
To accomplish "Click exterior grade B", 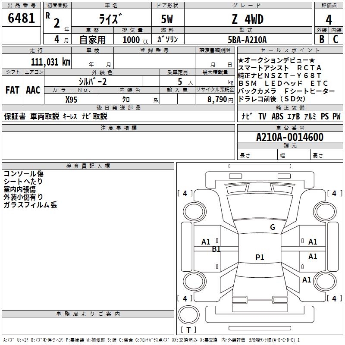I will tap(322, 39).
